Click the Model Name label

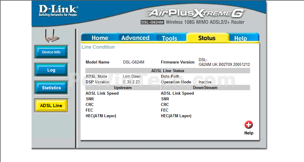98,62
